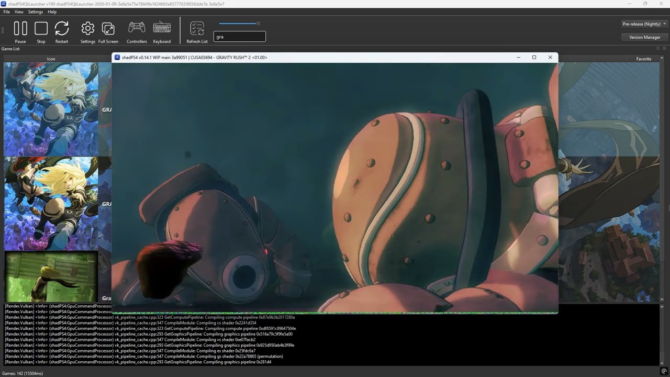This screenshot has height=377, width=670.
Task: Stop the emulated game
Action: click(x=41, y=32)
